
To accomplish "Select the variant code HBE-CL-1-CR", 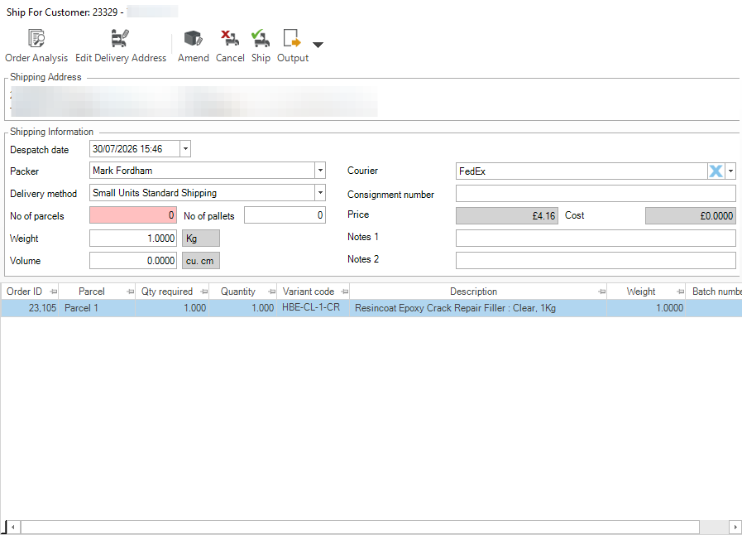I will [314, 308].
